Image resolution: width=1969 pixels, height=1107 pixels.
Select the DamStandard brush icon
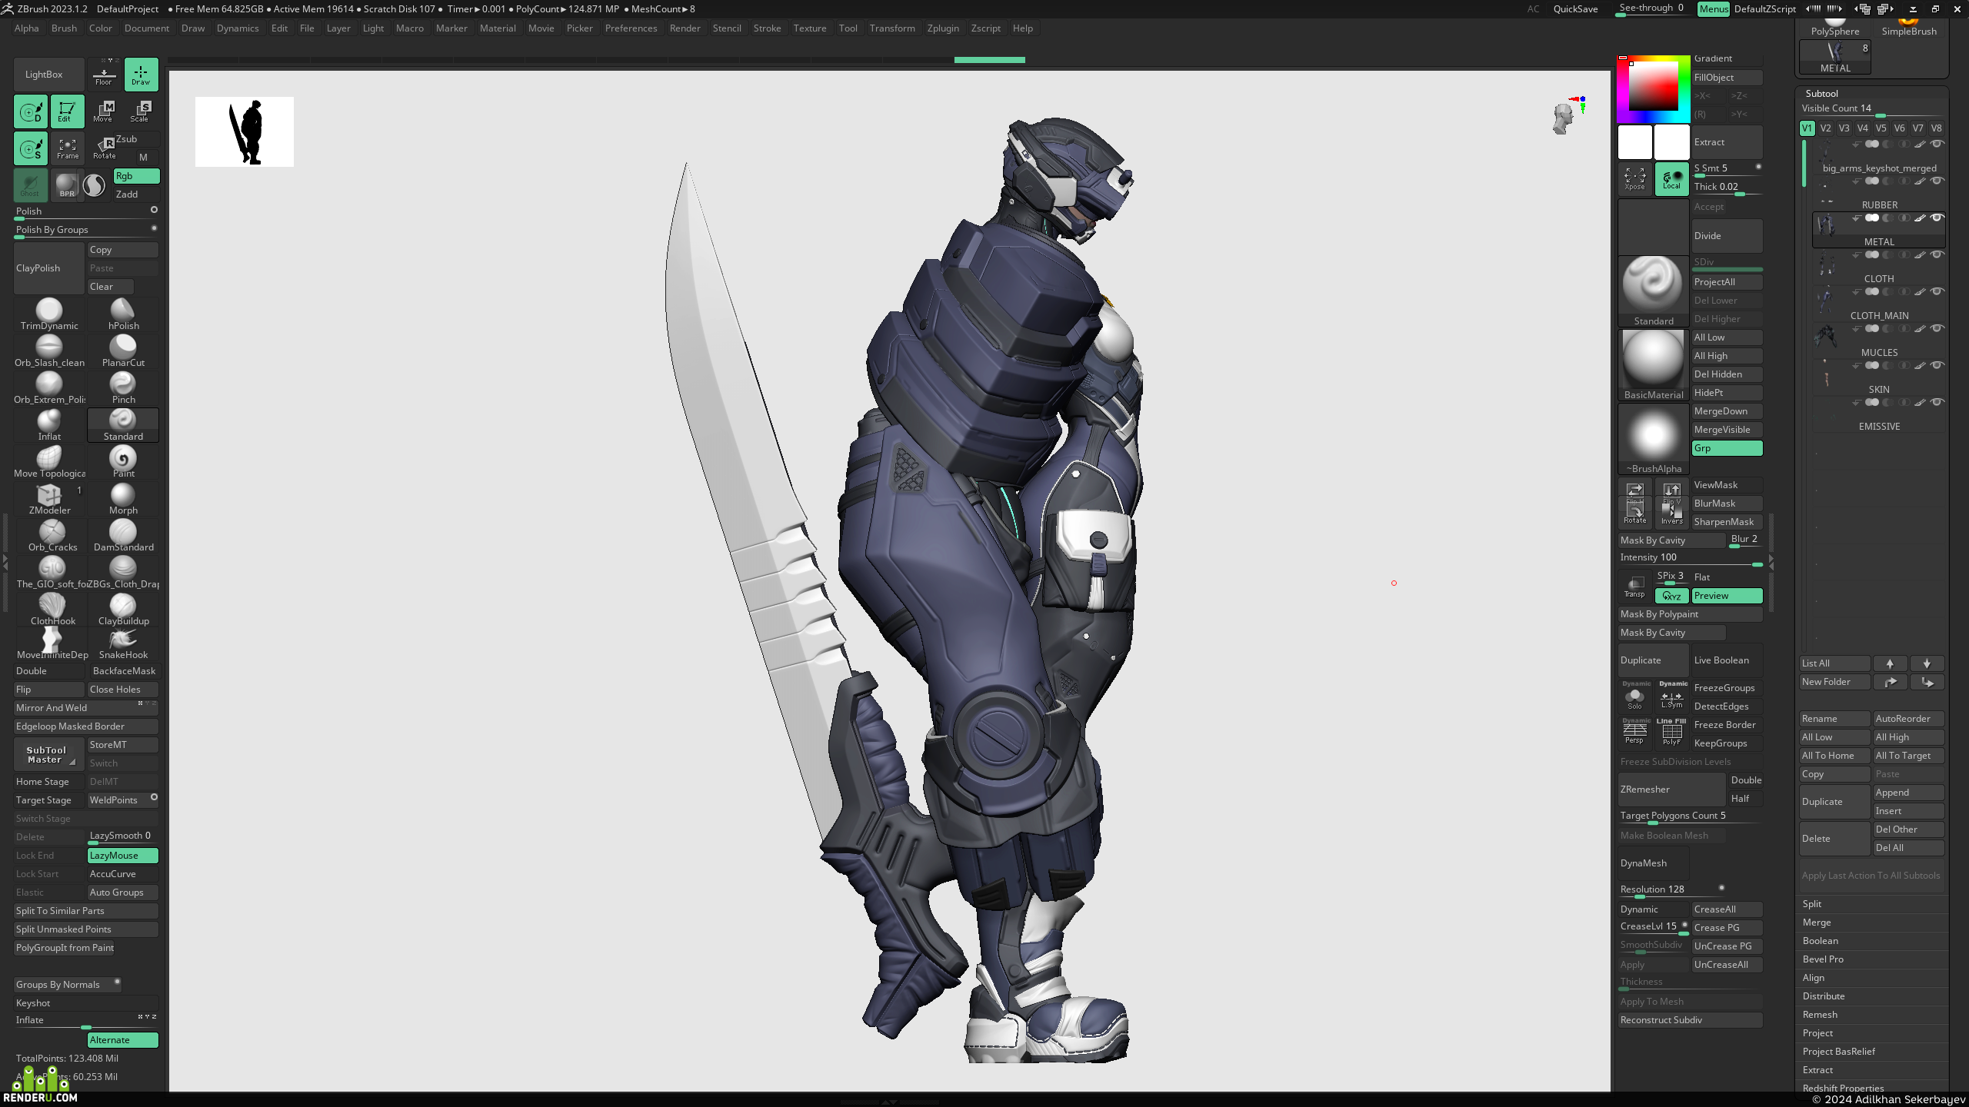pyautogui.click(x=123, y=535)
